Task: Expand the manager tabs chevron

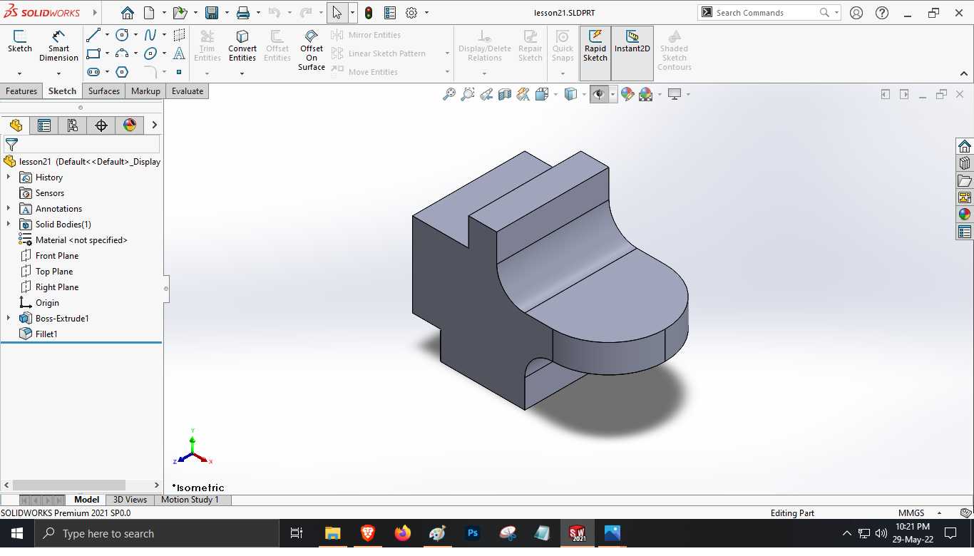Action: 154,125
